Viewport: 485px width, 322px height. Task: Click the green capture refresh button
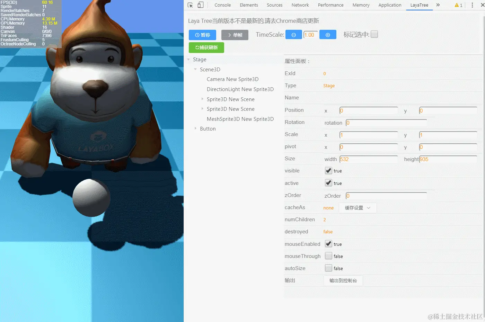point(206,47)
